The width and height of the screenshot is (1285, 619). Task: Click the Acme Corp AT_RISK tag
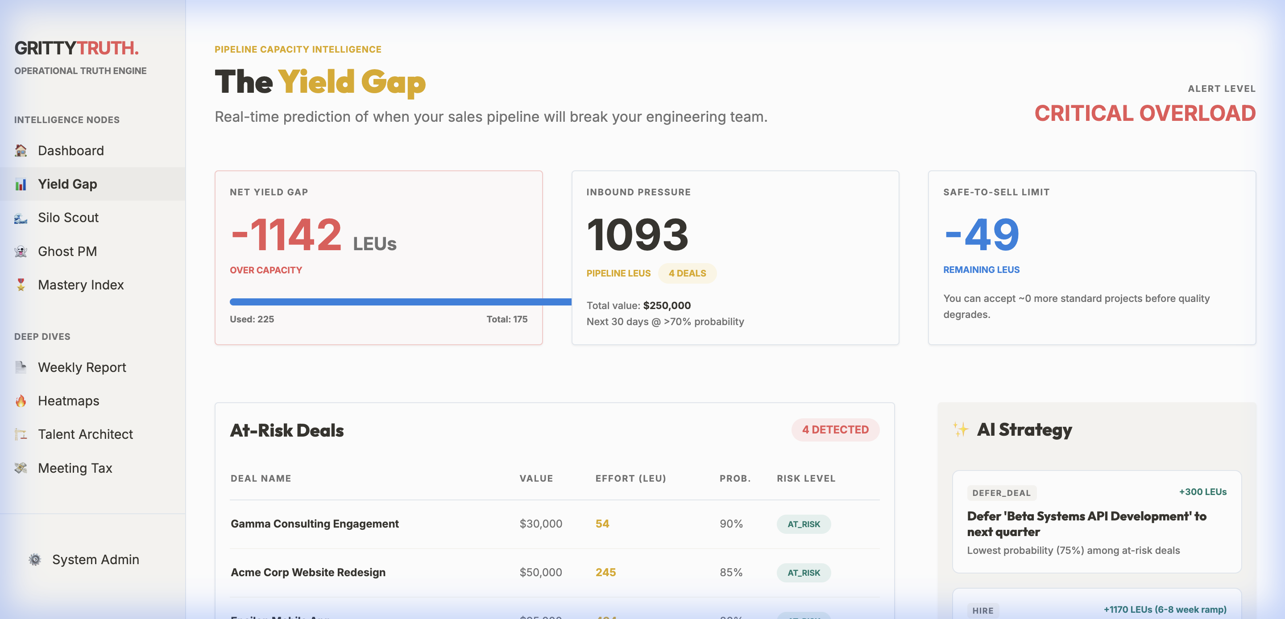pyautogui.click(x=803, y=573)
